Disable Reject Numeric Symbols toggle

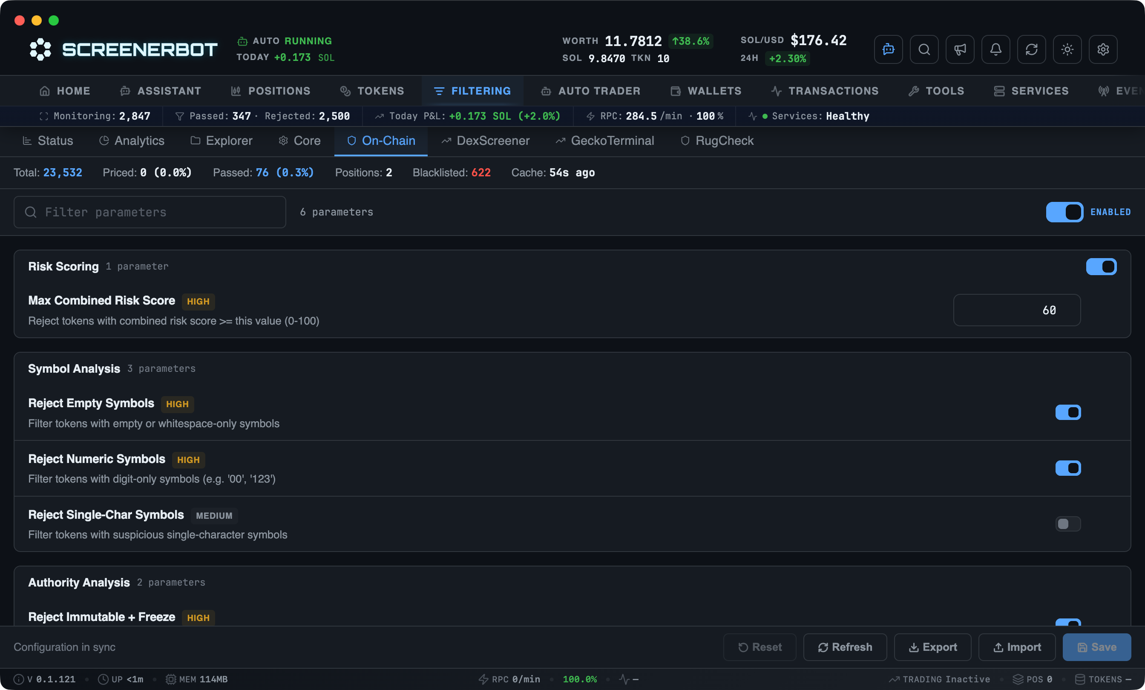(1068, 468)
